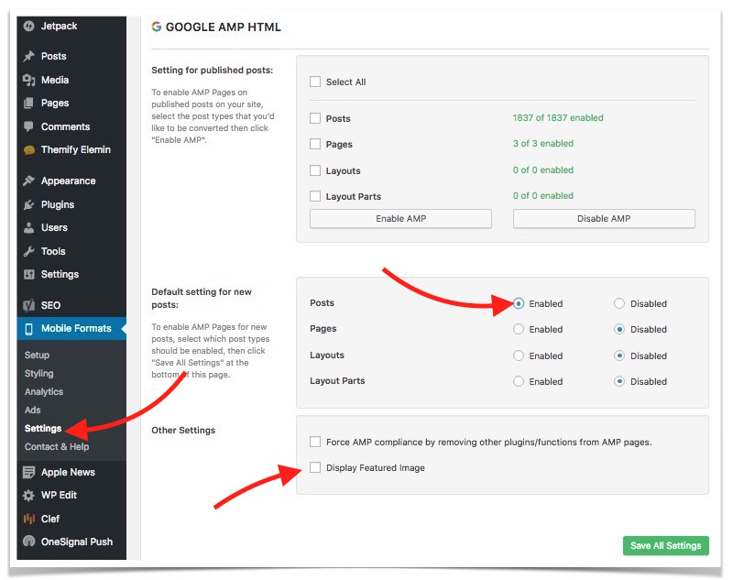Open the Styling submenu item
The image size is (733, 580).
tap(39, 374)
